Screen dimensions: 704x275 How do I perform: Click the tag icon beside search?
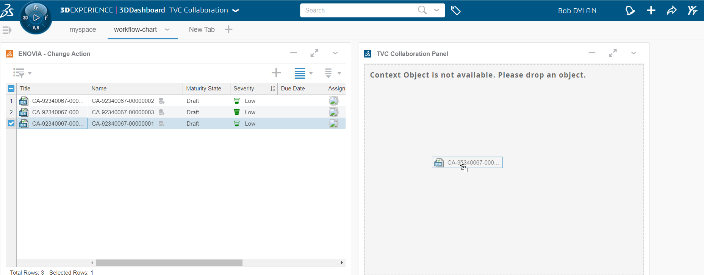455,11
